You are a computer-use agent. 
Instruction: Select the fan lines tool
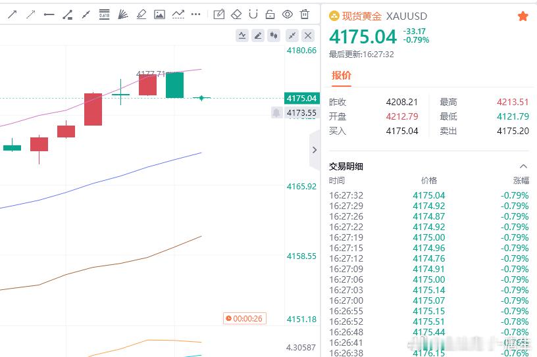pyautogui.click(x=122, y=14)
